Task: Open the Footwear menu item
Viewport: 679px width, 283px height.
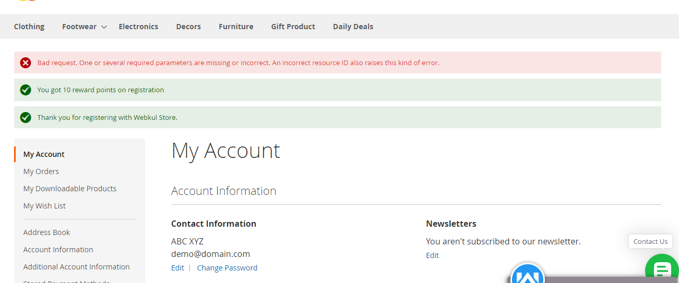Action: point(79,27)
